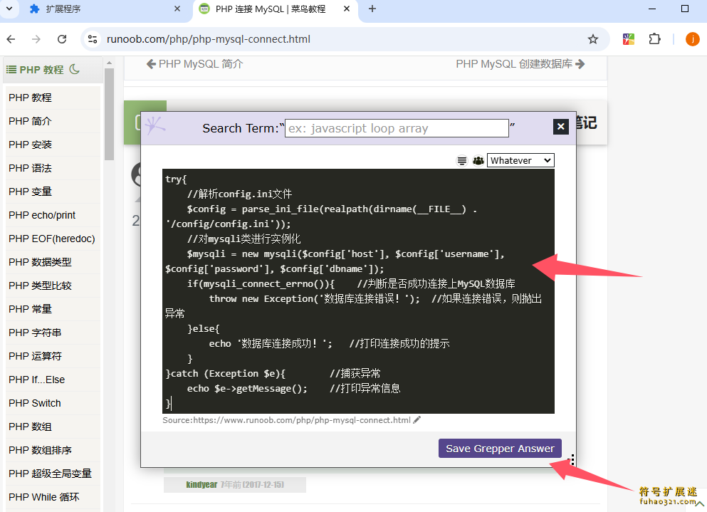Focus the Search Term input field
Screen dimensions: 707x512
pos(397,128)
